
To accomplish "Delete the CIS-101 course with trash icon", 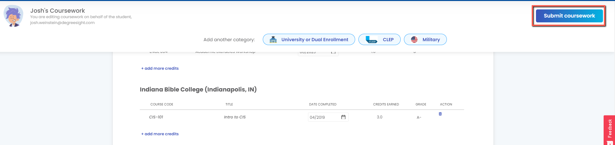I will point(440,114).
